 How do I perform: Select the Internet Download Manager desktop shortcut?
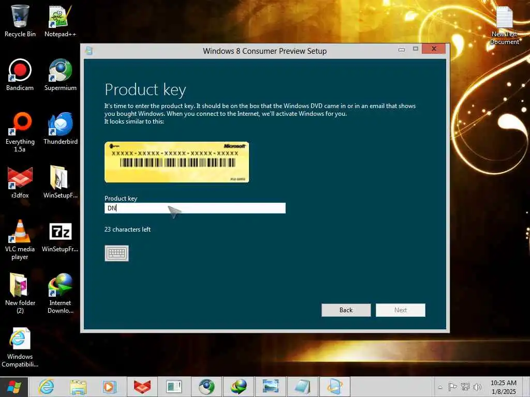pyautogui.click(x=60, y=294)
